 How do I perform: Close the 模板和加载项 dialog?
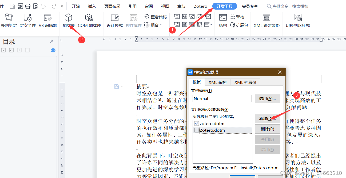click(x=280, y=72)
